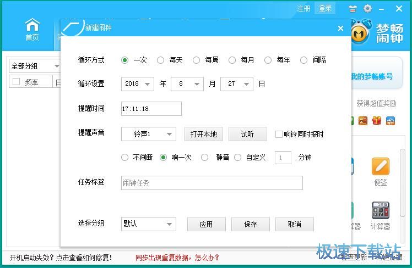Click the red gift box icon
Screen dimensions: 412x268
coord(377,121)
